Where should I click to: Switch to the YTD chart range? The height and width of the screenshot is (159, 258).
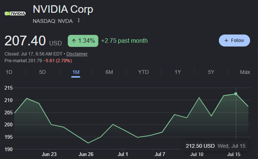click(x=144, y=72)
